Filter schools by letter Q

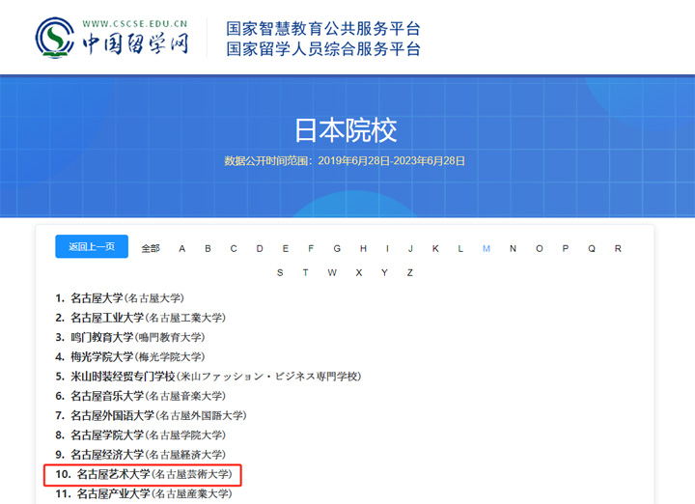click(x=592, y=249)
